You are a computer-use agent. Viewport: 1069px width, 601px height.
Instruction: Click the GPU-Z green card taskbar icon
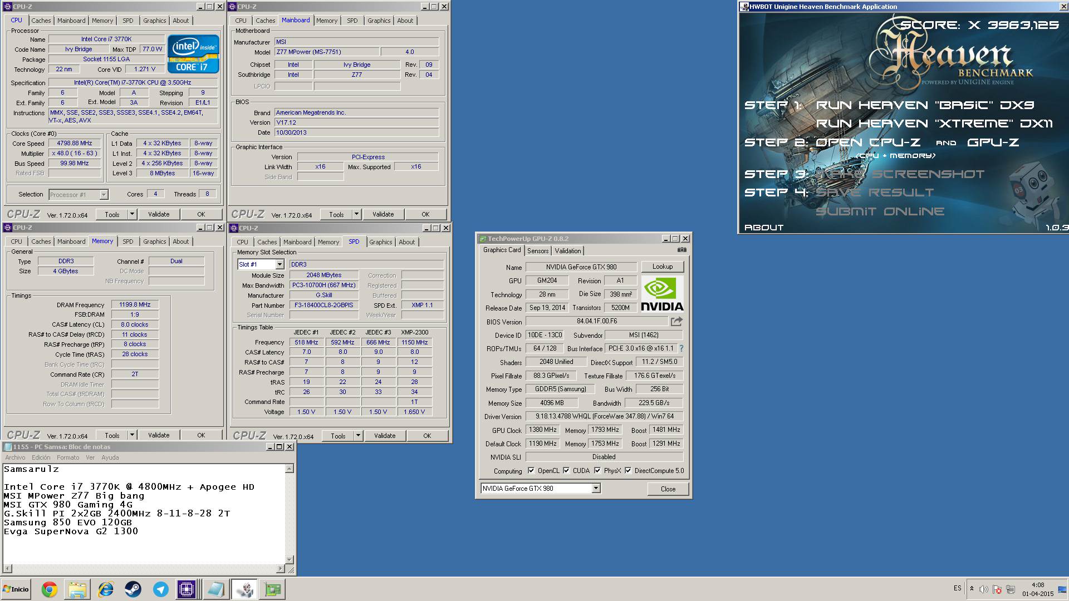(x=273, y=589)
